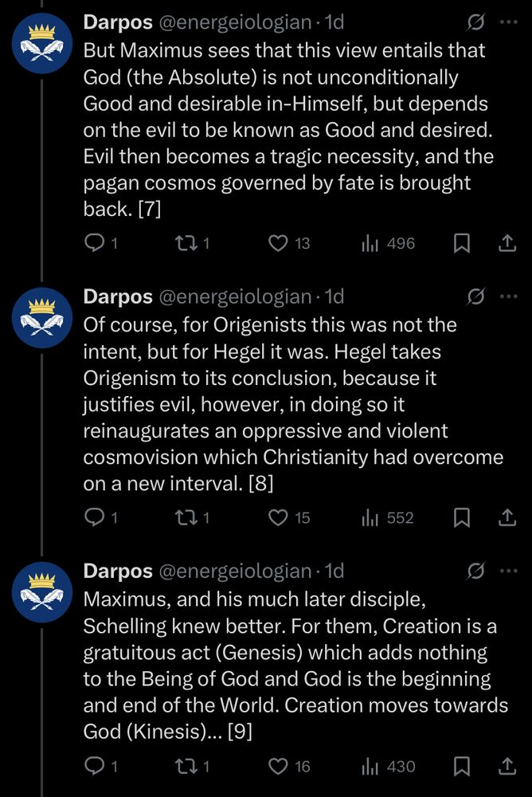Viewport: 532px width, 797px height.
Task: Share the tweet ending in [8]
Action: click(x=507, y=518)
